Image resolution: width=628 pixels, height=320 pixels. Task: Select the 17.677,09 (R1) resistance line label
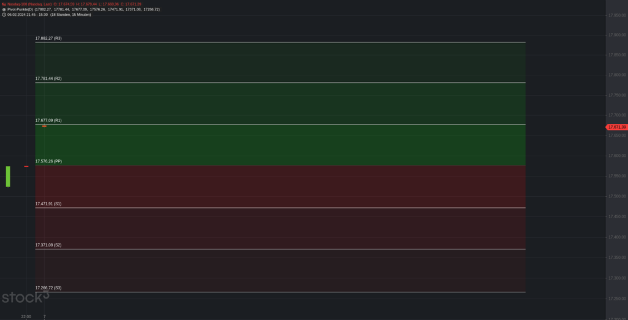pyautogui.click(x=48, y=120)
